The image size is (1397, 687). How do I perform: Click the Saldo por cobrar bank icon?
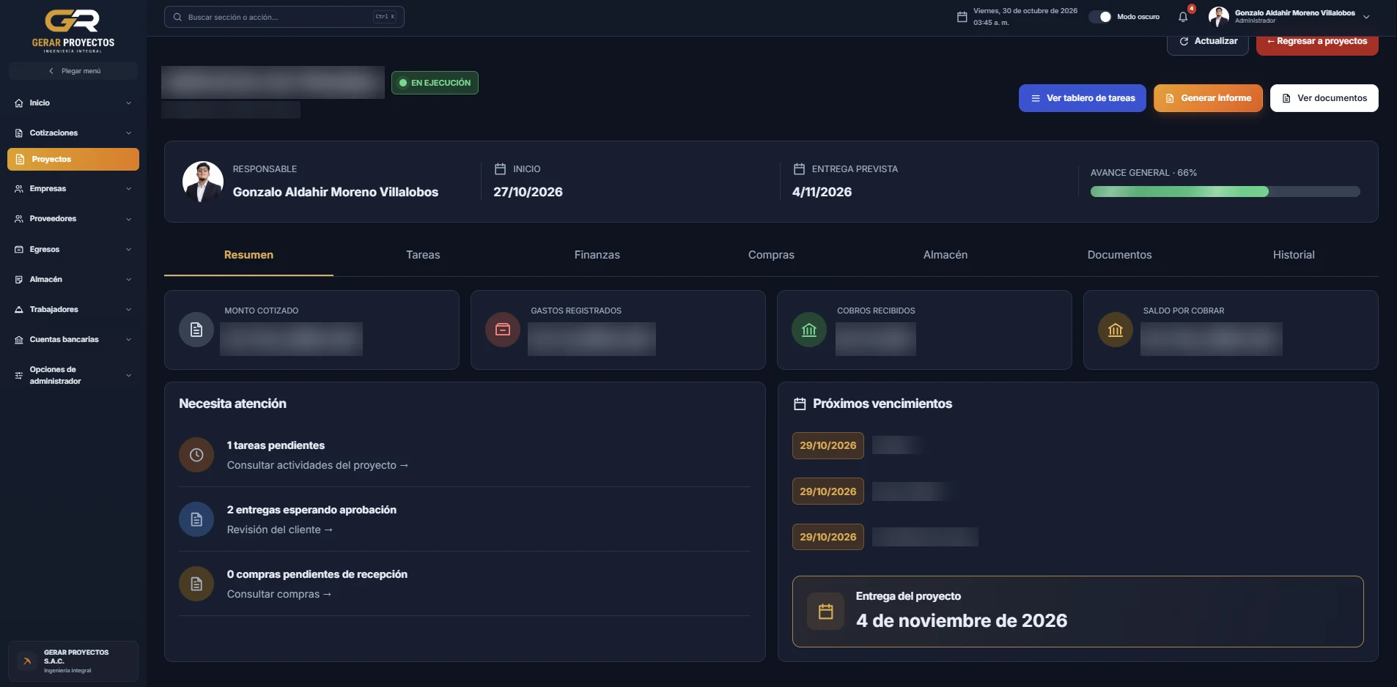1116,330
